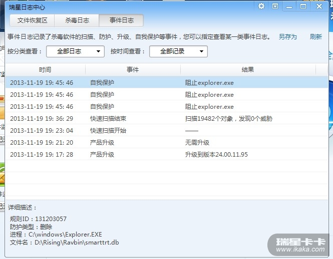Click the 2013-11-19 19:36:29 time cell
Viewport: 333px width, 259px height.
point(42,118)
